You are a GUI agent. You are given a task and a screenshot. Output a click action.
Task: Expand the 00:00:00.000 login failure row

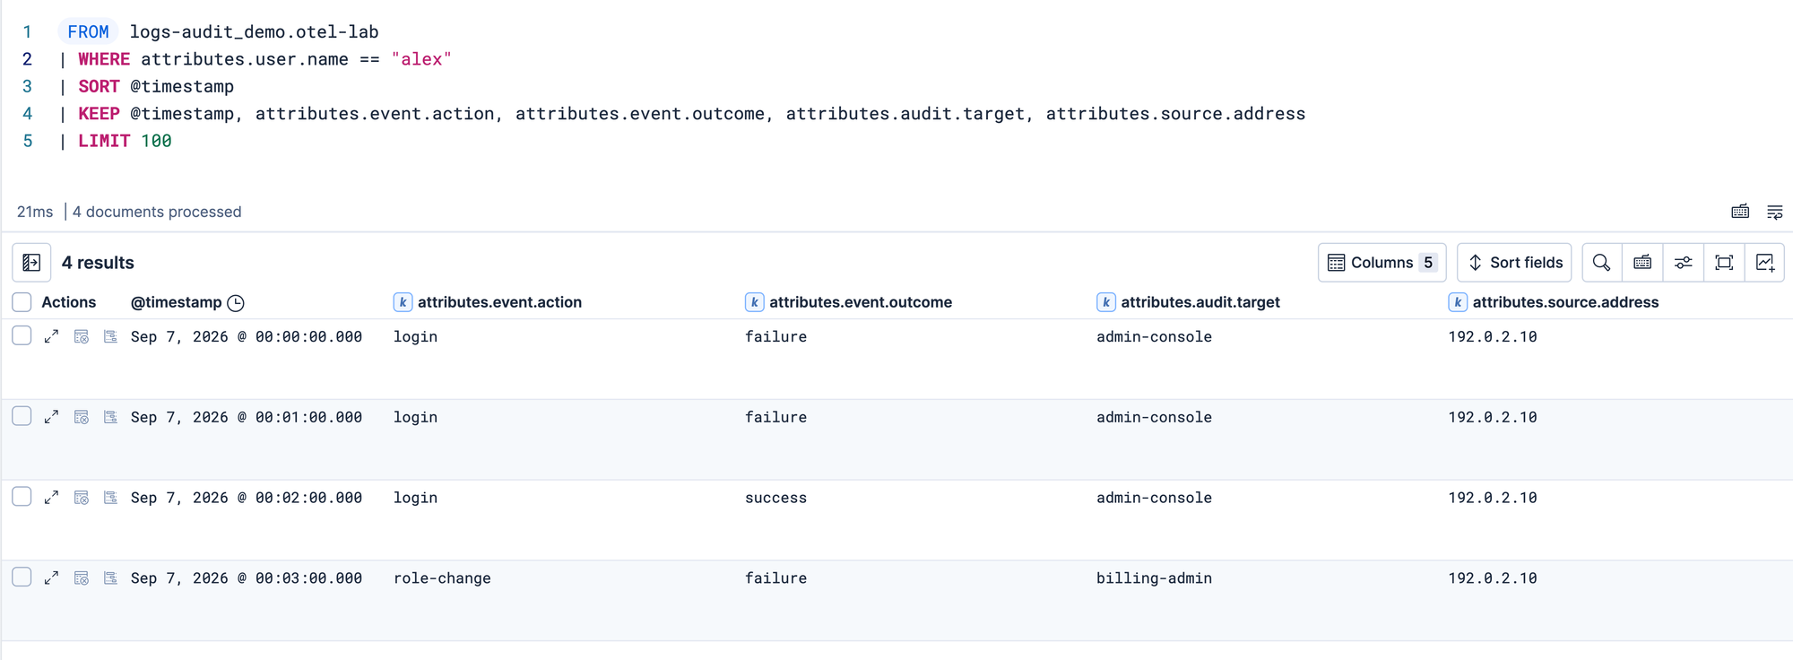(x=52, y=336)
